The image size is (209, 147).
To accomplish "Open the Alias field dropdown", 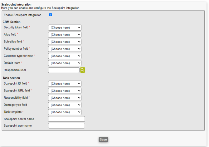I will (65, 35).
